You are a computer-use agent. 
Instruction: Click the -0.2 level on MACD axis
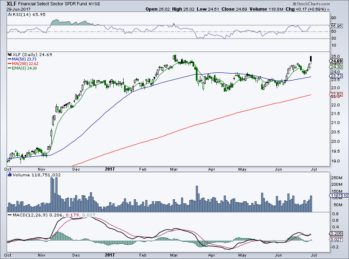(335, 247)
